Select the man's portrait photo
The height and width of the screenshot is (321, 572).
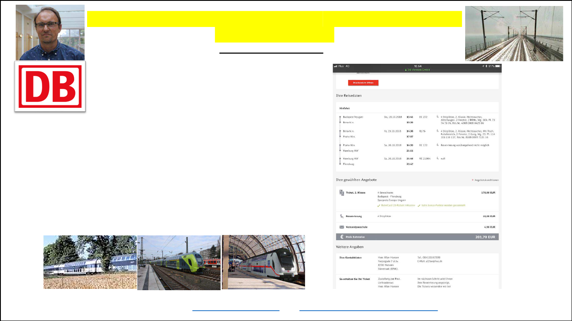coord(50,33)
